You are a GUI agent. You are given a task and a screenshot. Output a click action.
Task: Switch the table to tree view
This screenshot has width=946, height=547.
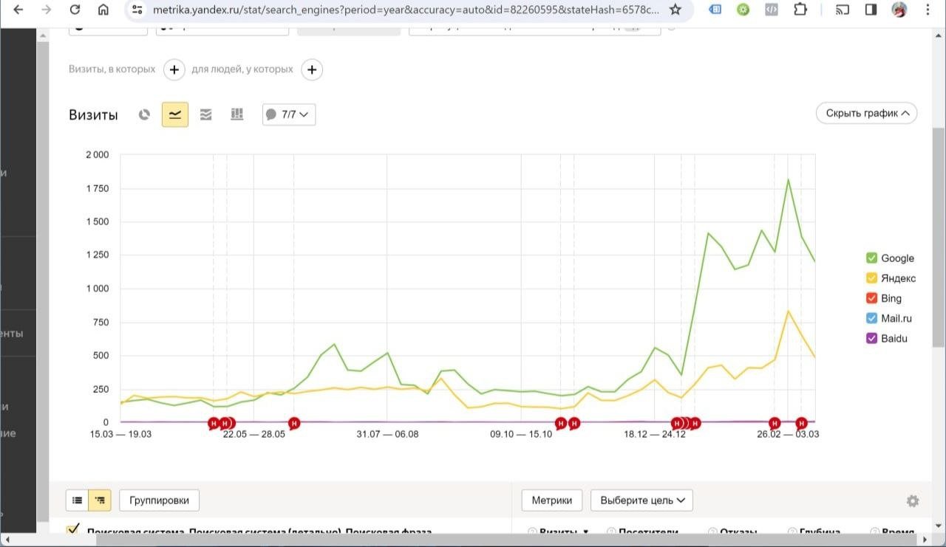(x=100, y=500)
